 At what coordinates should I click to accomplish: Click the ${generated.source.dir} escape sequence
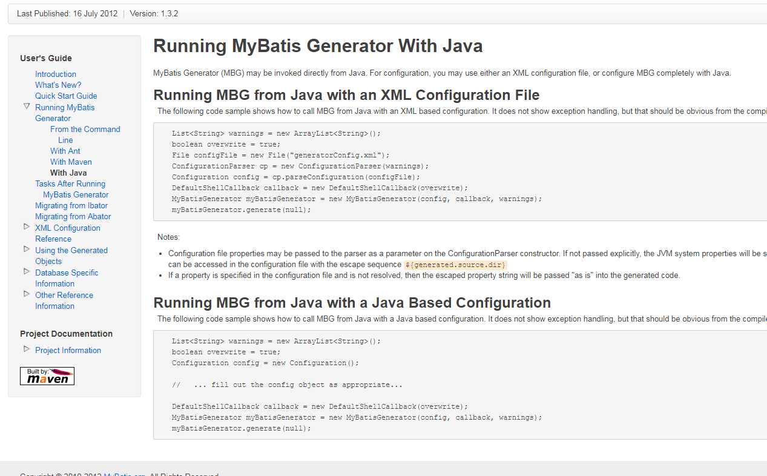tap(455, 265)
